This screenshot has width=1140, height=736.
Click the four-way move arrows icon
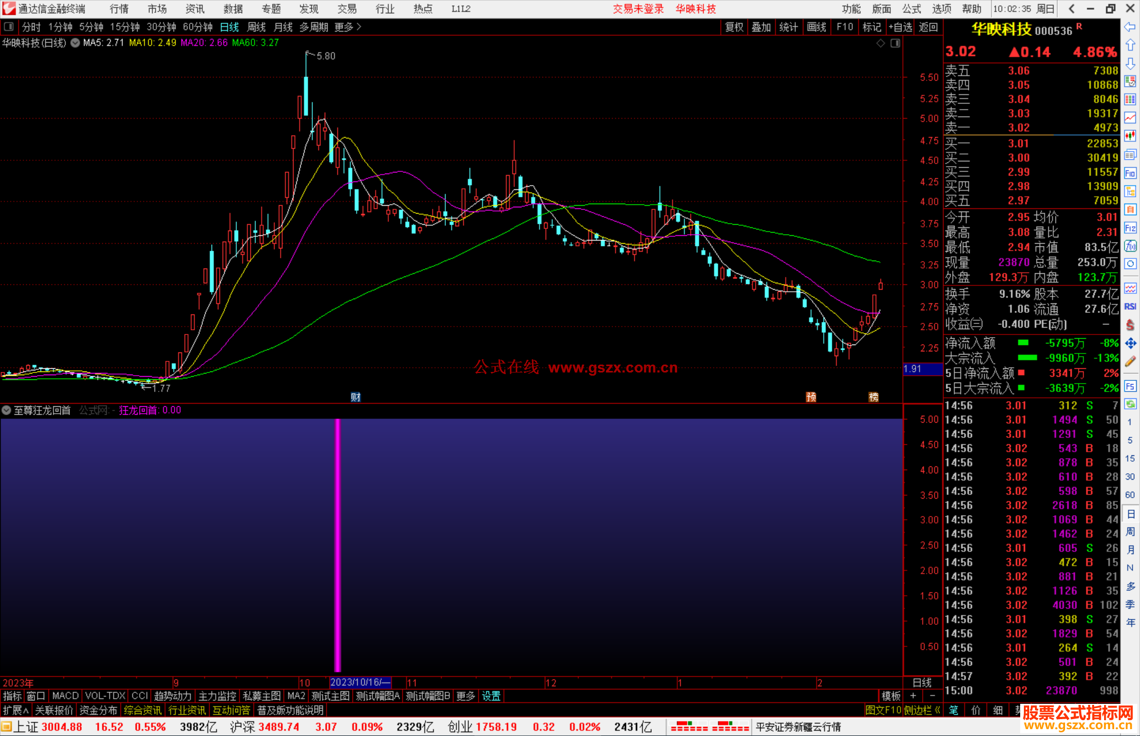tap(1130, 343)
